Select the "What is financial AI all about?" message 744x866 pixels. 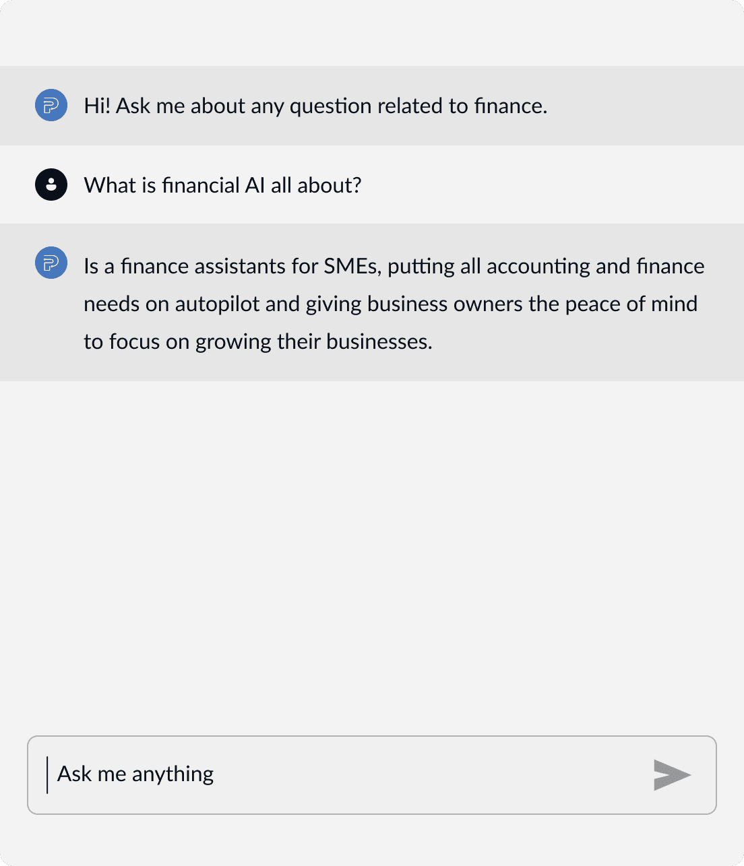[222, 185]
